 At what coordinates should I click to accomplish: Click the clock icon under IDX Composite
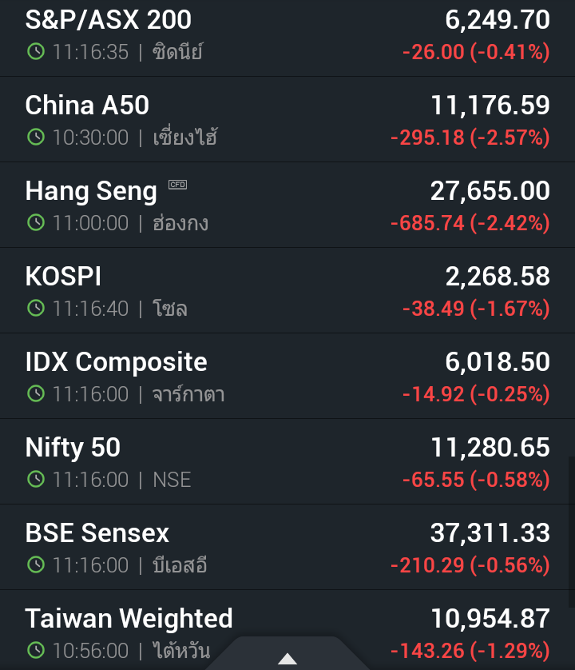(35, 394)
